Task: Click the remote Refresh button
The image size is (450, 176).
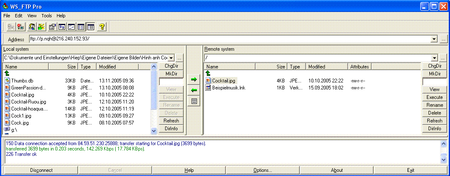Action: [434, 121]
